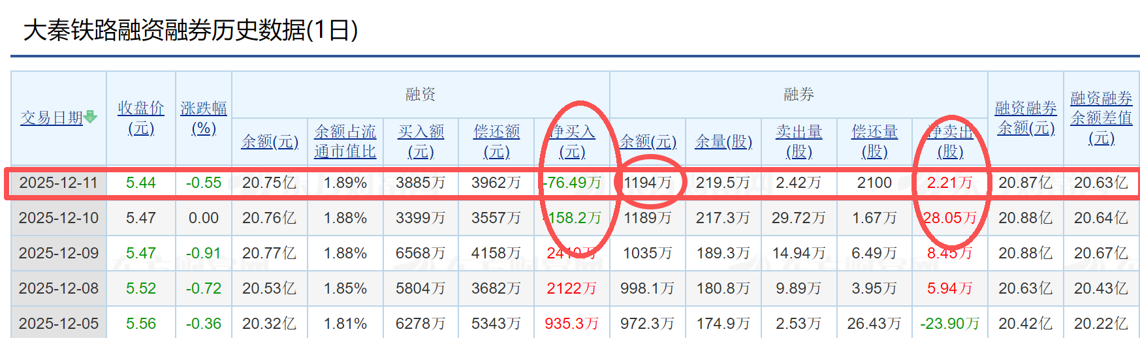The width and height of the screenshot is (1140, 338).
Task: Sort by 交易日期 column header link
Action: 52,117
